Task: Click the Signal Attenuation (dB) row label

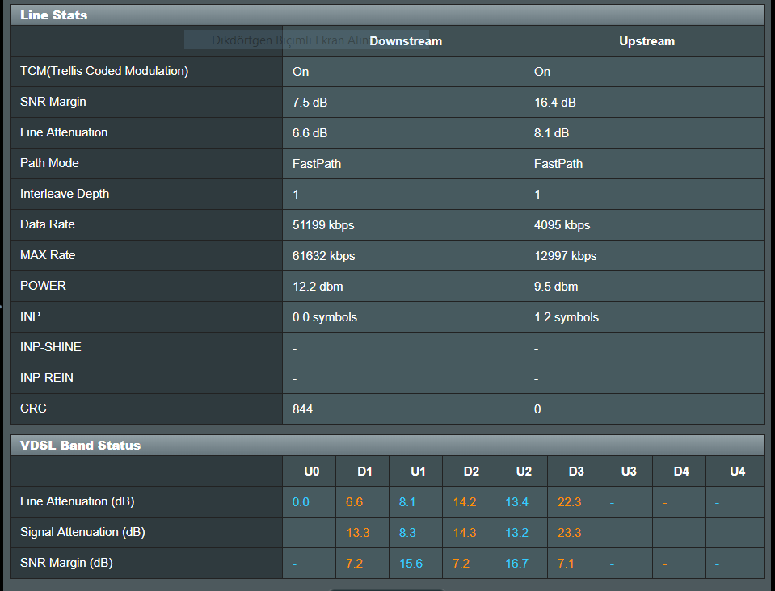Action: (82, 532)
